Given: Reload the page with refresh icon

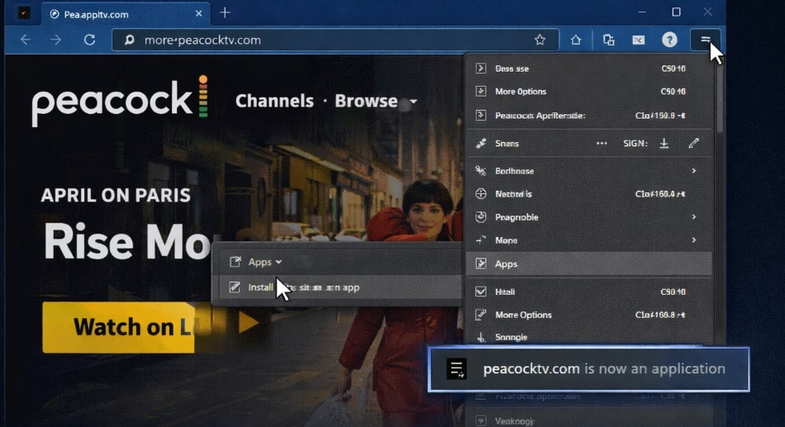Looking at the screenshot, I should [x=89, y=40].
